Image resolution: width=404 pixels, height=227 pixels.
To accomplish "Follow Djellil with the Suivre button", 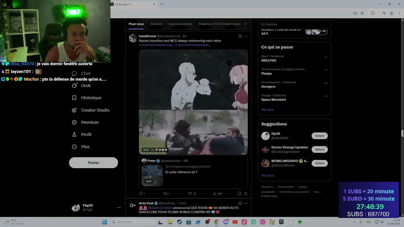I will [x=320, y=136].
